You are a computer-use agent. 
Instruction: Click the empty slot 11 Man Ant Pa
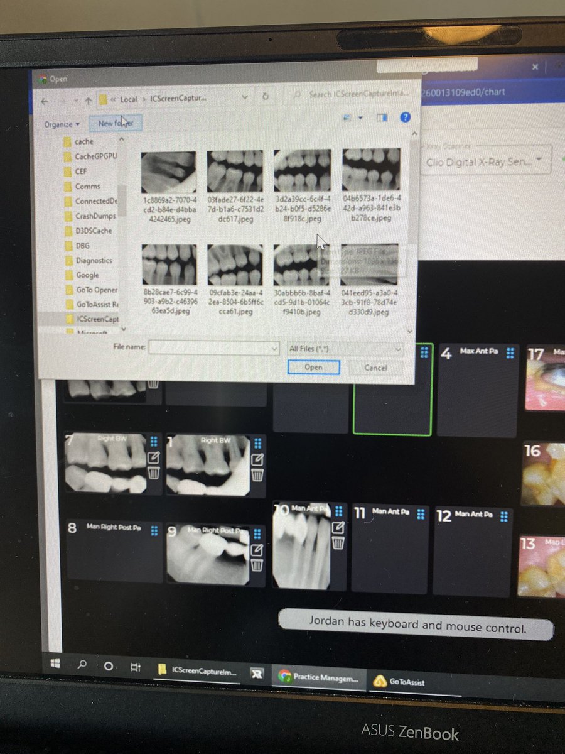[390, 549]
